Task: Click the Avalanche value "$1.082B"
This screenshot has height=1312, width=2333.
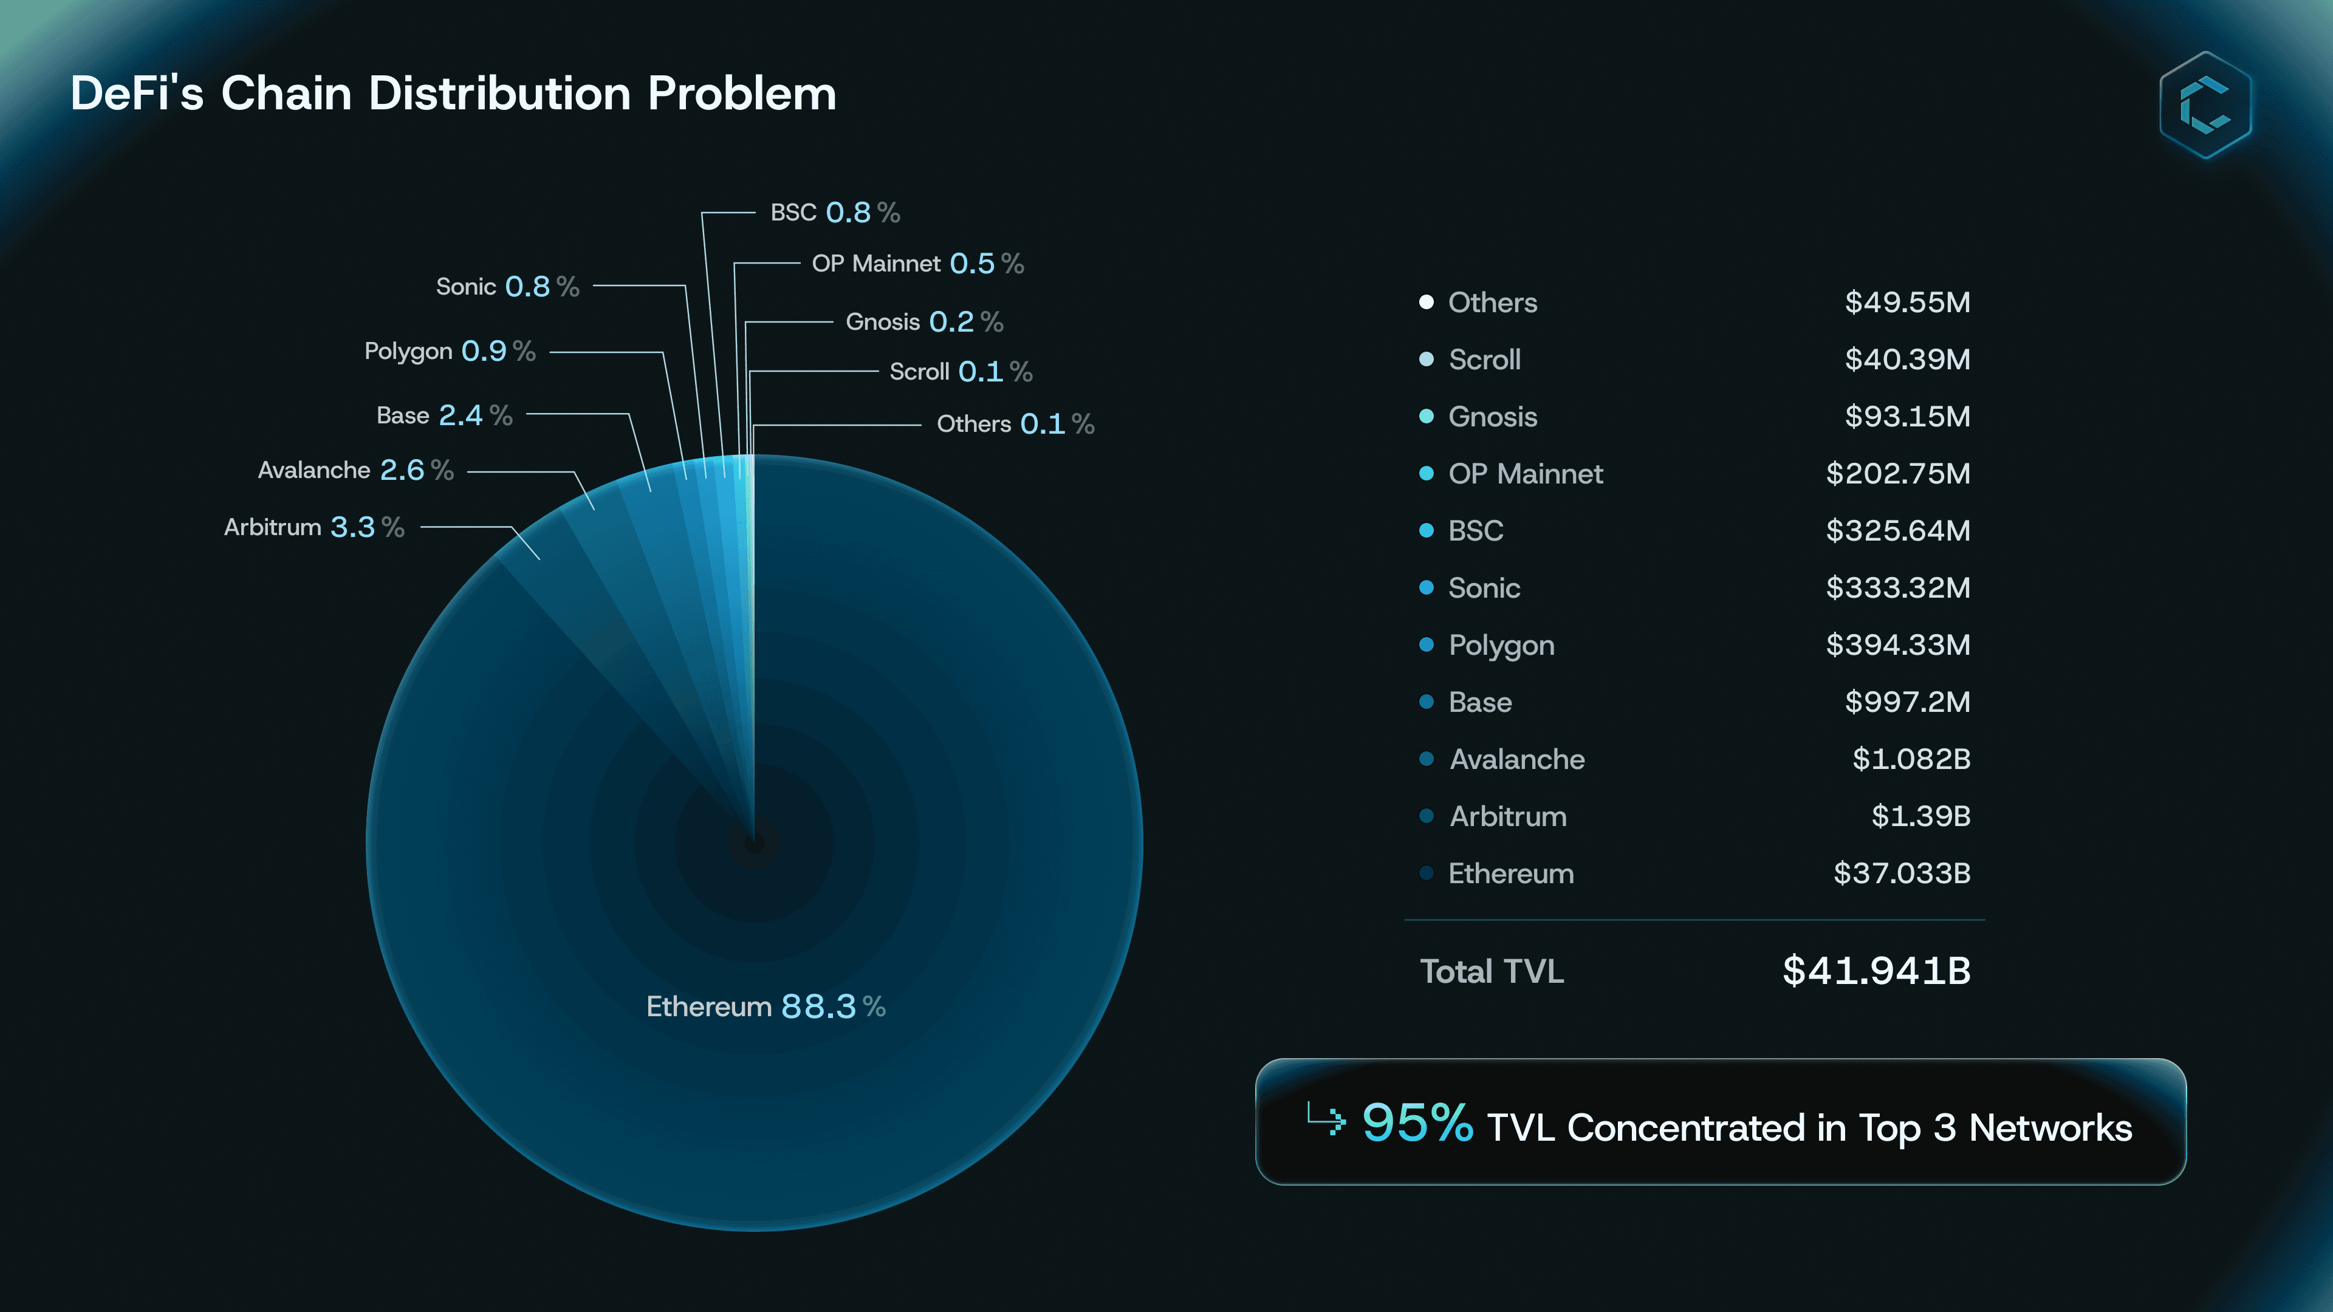Action: [x=1911, y=759]
